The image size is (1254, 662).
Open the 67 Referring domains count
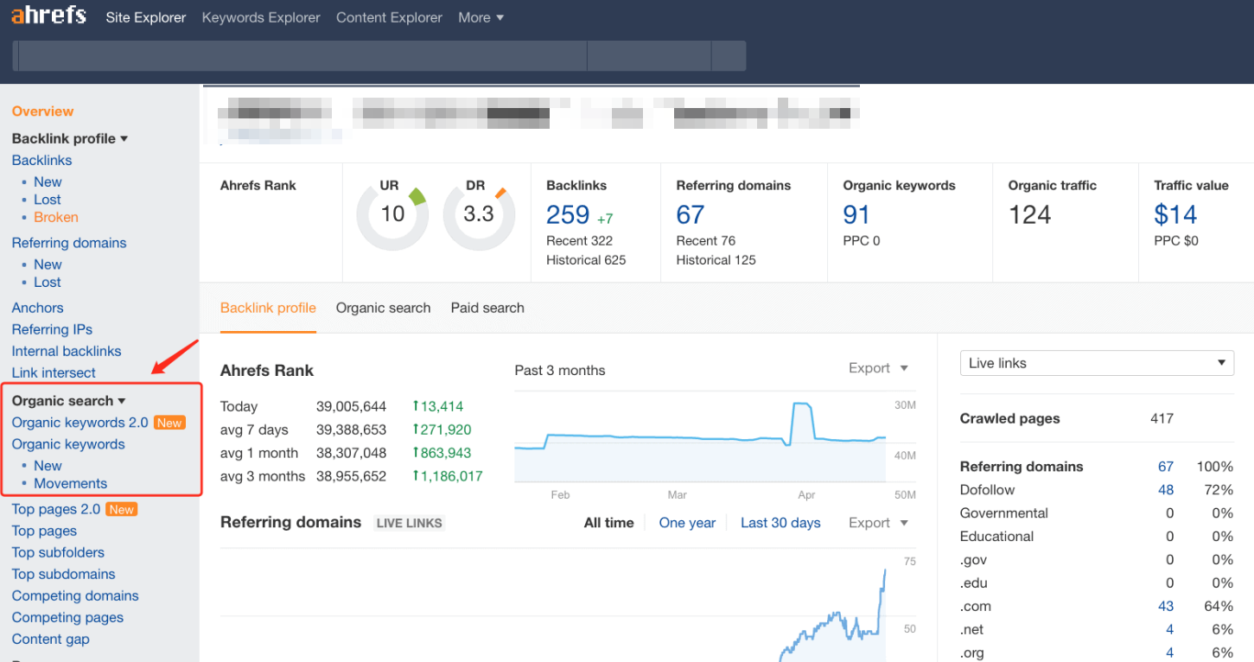(x=691, y=214)
